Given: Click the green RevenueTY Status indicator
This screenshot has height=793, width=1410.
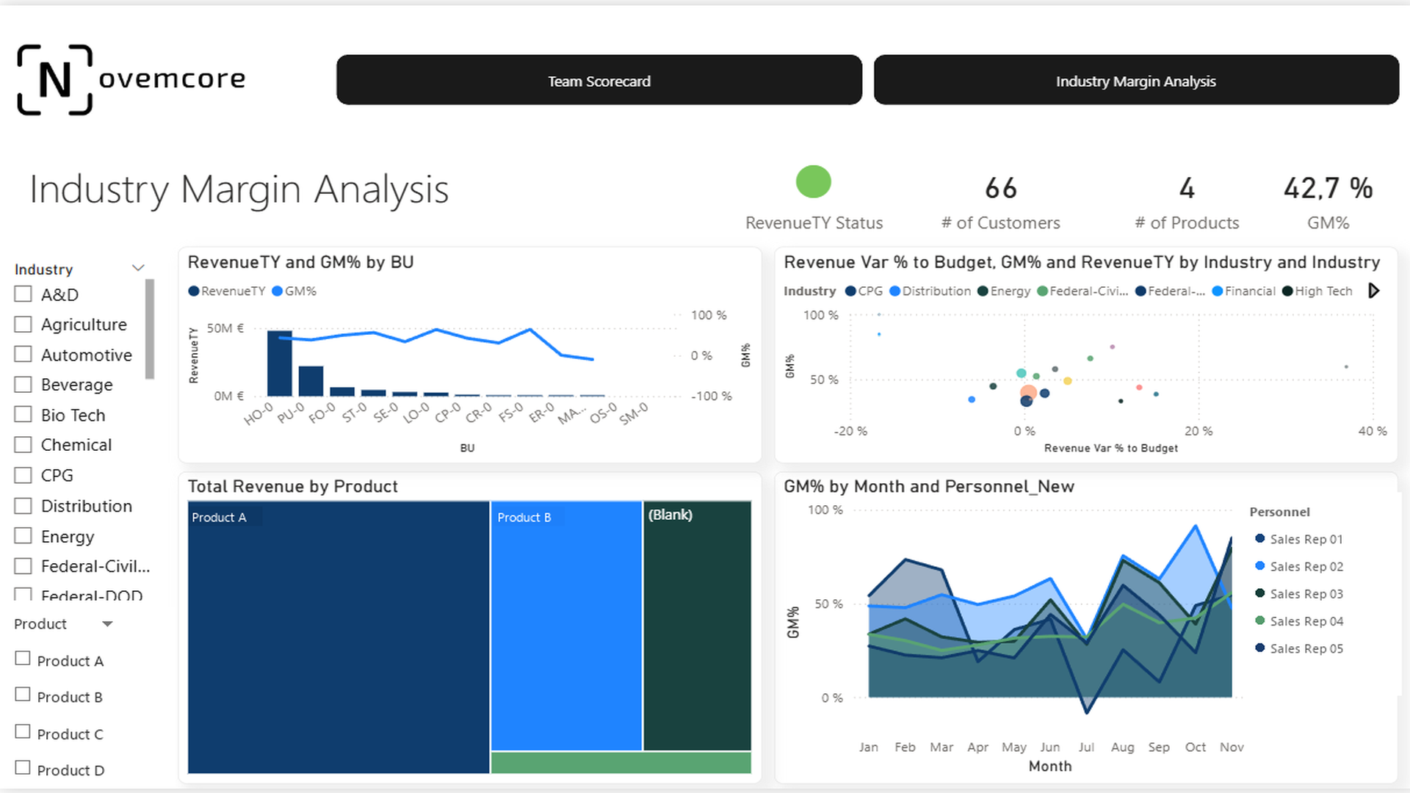Looking at the screenshot, I should point(813,181).
